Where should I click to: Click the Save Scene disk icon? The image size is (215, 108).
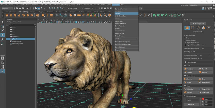pos(23,8)
